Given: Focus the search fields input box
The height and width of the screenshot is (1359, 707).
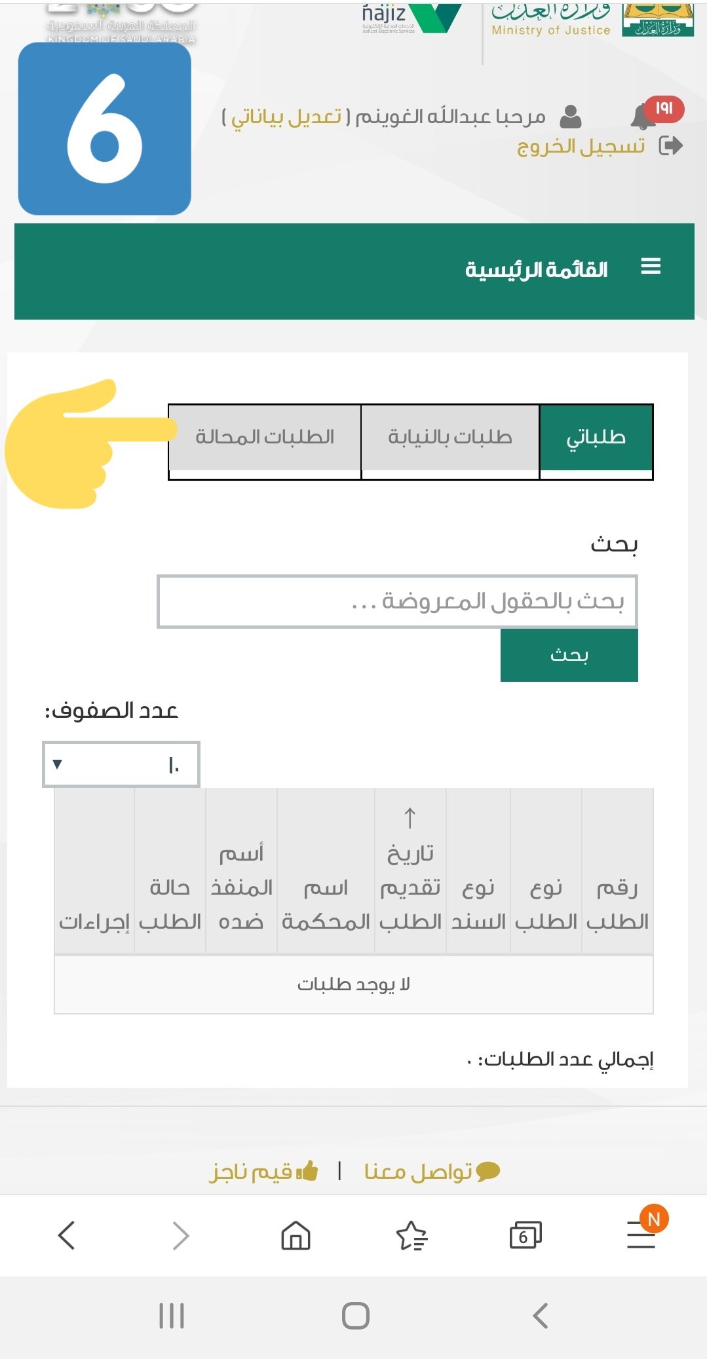Looking at the screenshot, I should [397, 602].
